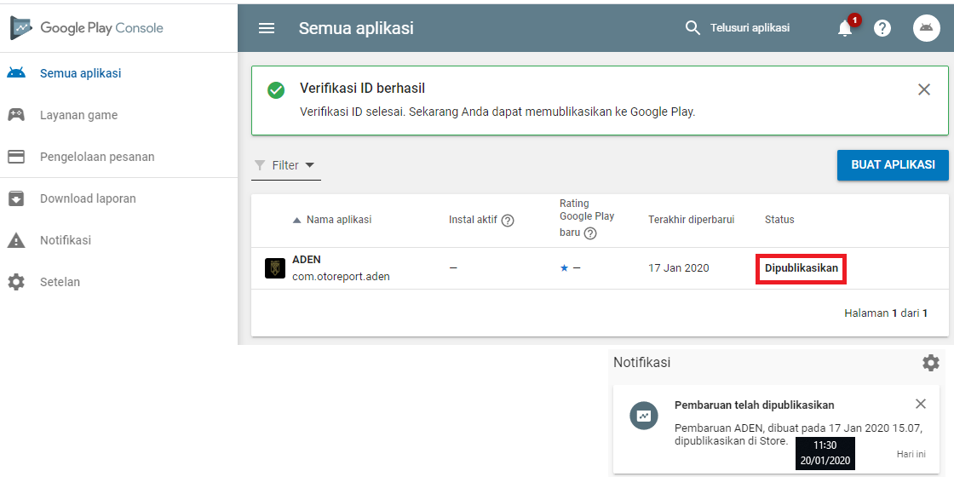The width and height of the screenshot is (954, 494).
Task: Click the Terakhir diperbarui column header
Action: [x=691, y=220]
